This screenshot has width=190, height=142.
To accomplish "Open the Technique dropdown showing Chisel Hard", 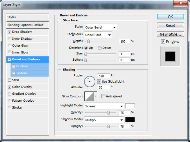I will coord(98,35).
